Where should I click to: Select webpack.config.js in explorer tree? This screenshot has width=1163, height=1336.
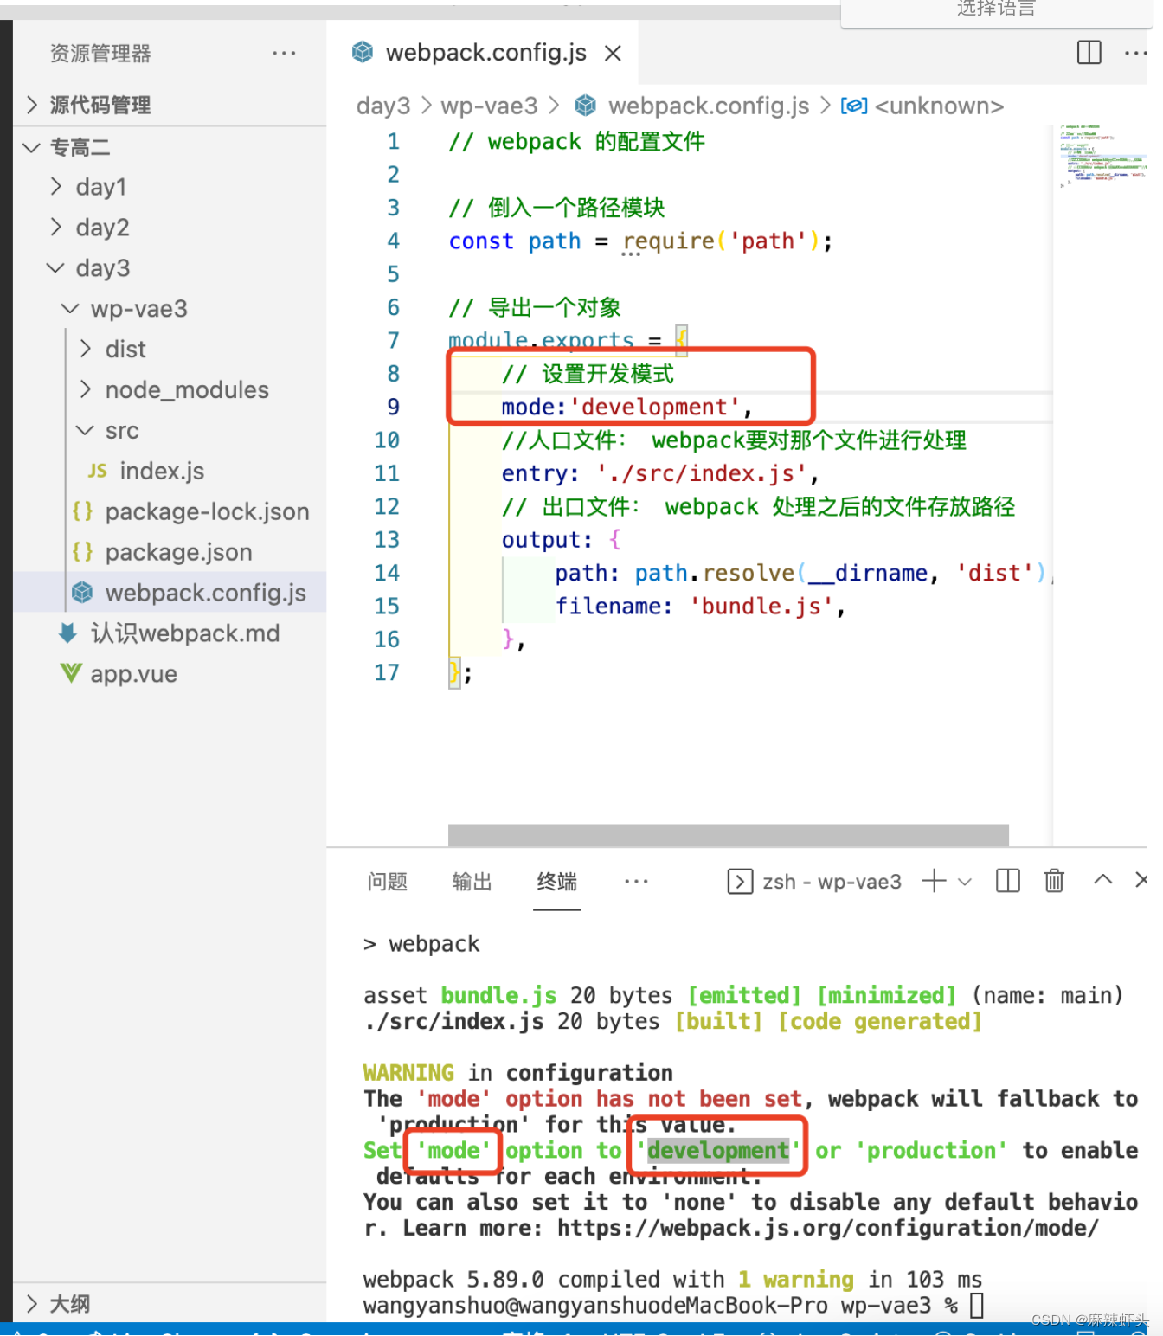[x=170, y=593]
